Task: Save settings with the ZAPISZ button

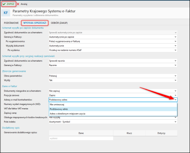Action: (x=9, y=4)
